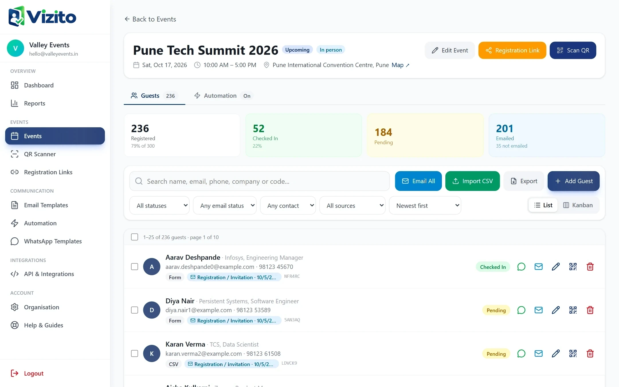Image resolution: width=619 pixels, height=387 pixels.
Task: Tick the select-all guests checkbox
Action: [x=134, y=237]
